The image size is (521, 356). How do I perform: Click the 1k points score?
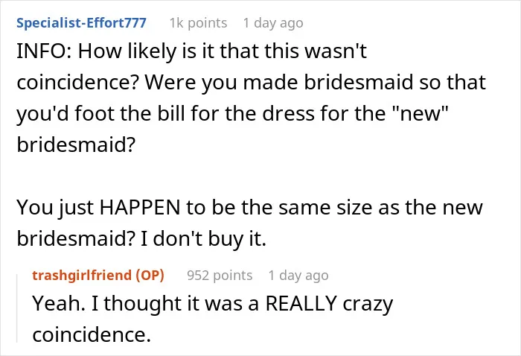(x=199, y=23)
